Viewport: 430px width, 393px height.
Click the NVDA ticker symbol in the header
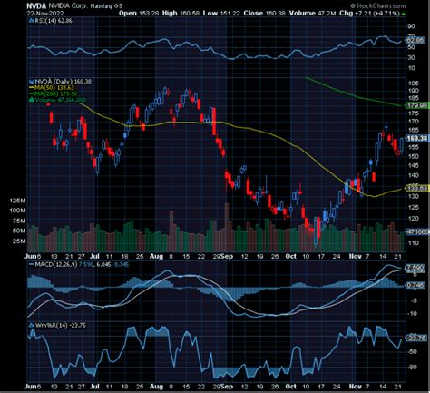[36, 6]
